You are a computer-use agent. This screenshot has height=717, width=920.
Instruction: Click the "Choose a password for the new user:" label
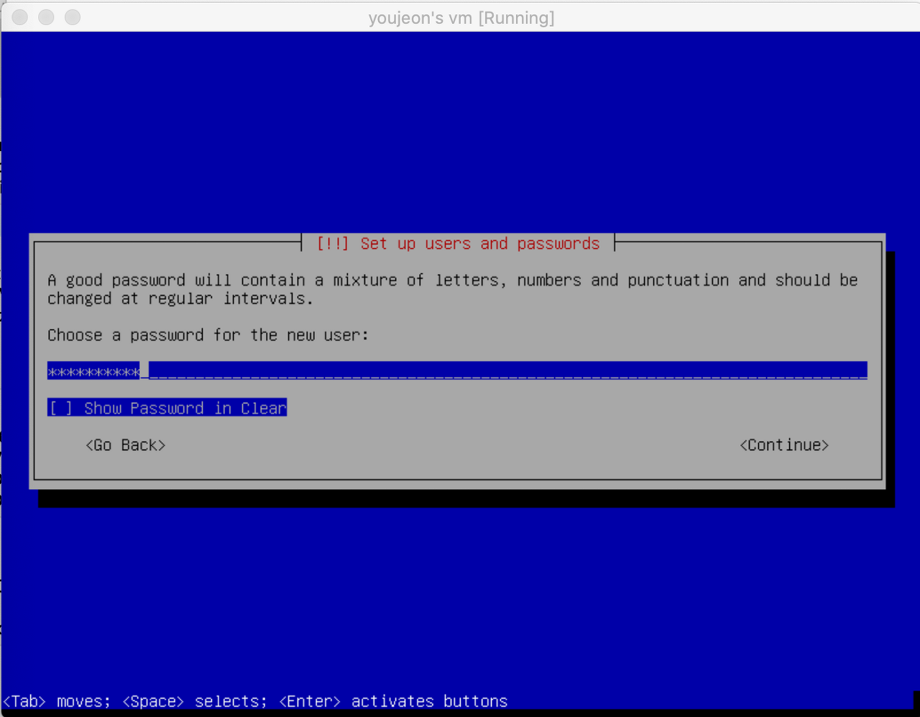point(208,335)
